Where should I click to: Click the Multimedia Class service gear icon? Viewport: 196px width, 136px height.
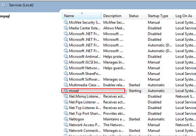click(66, 85)
